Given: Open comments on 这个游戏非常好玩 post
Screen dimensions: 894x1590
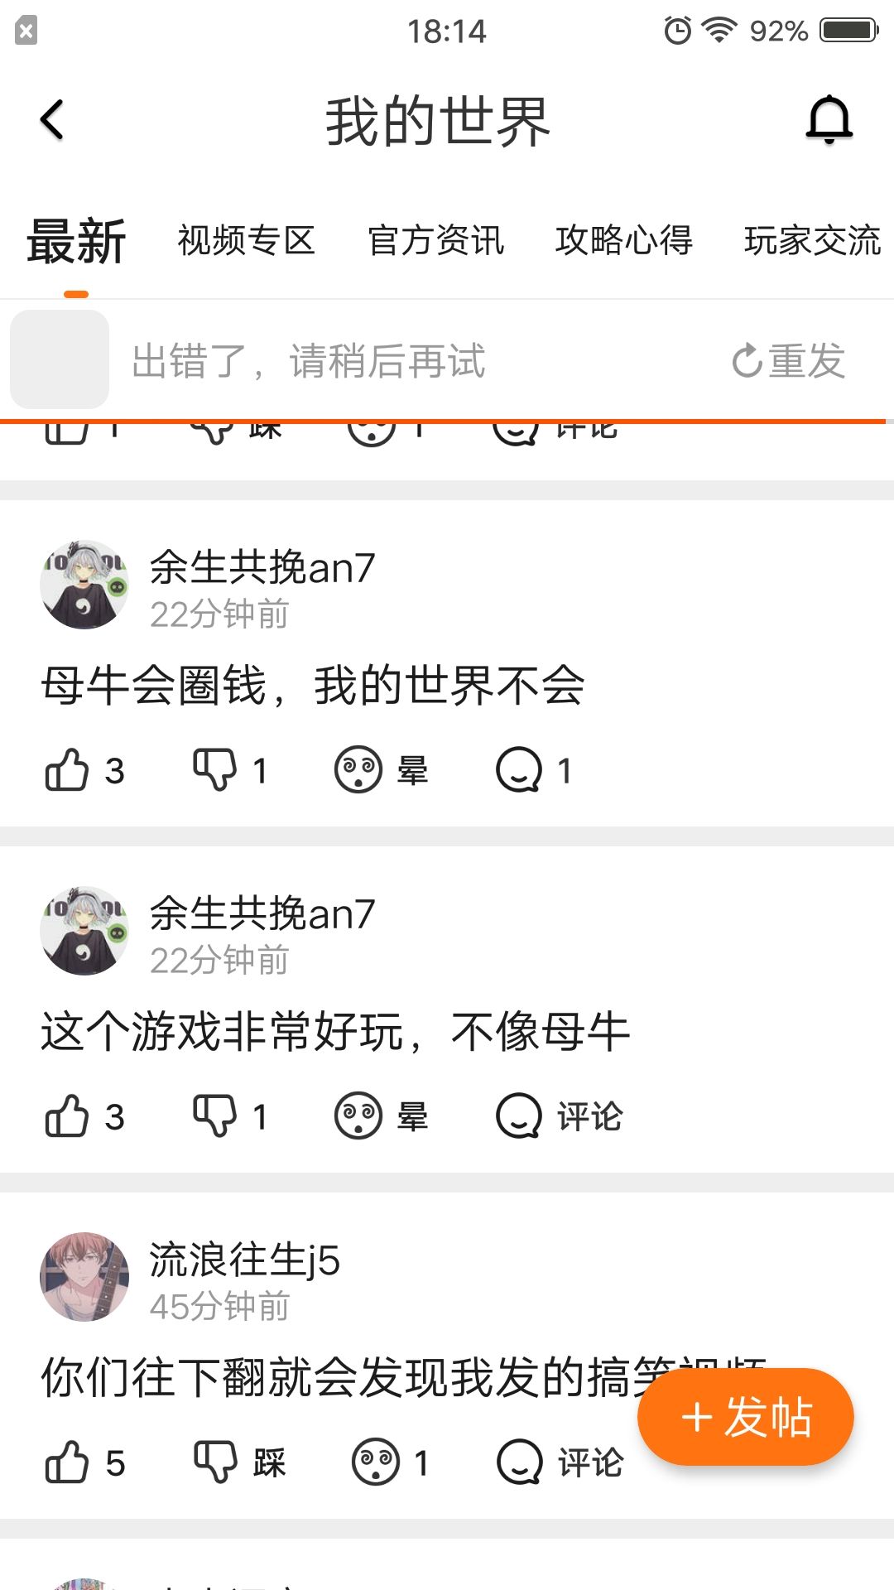Looking at the screenshot, I should click(560, 1116).
